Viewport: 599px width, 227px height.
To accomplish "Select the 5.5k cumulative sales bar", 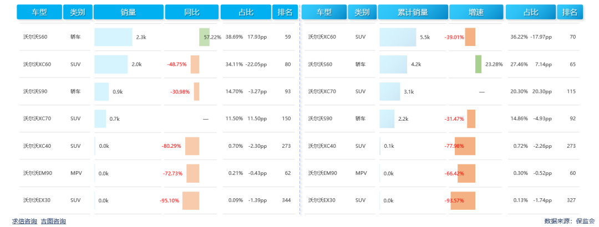I will pyautogui.click(x=398, y=37).
